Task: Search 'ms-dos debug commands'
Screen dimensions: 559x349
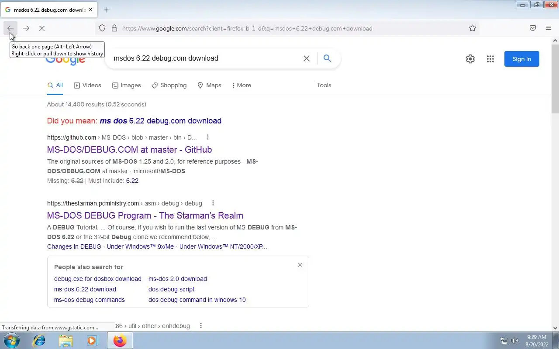Action: pyautogui.click(x=90, y=300)
